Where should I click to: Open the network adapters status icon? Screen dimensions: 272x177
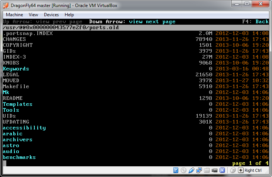pos(199,170)
